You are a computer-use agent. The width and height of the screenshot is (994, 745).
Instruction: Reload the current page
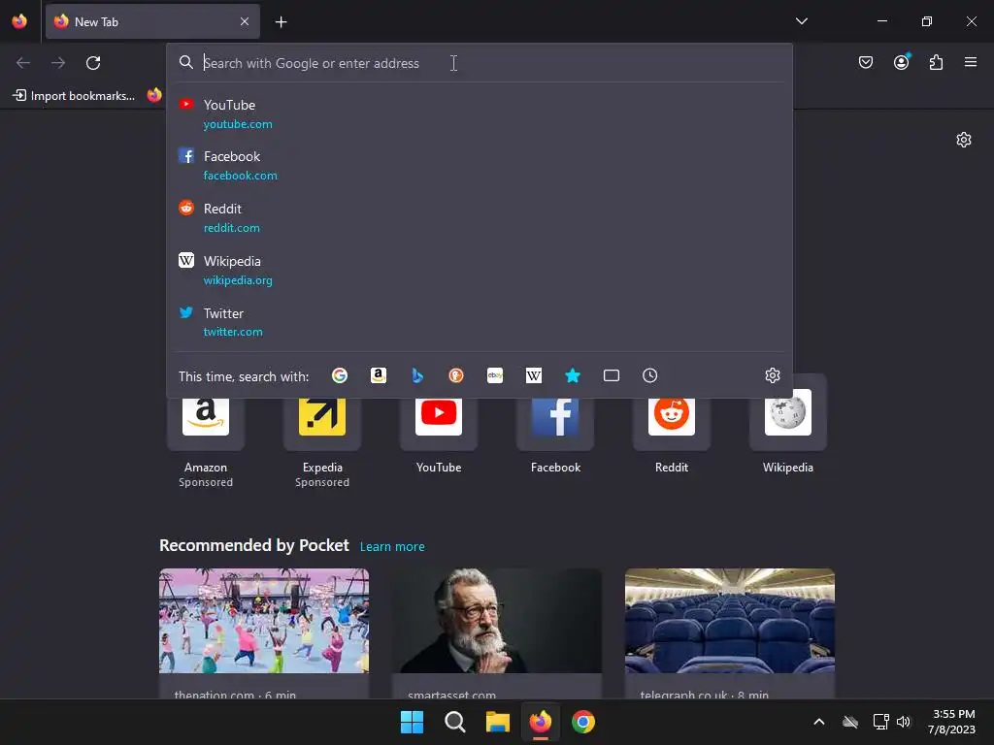pos(93,63)
